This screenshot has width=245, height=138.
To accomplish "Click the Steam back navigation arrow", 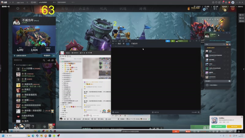I will click(x=113, y=44).
